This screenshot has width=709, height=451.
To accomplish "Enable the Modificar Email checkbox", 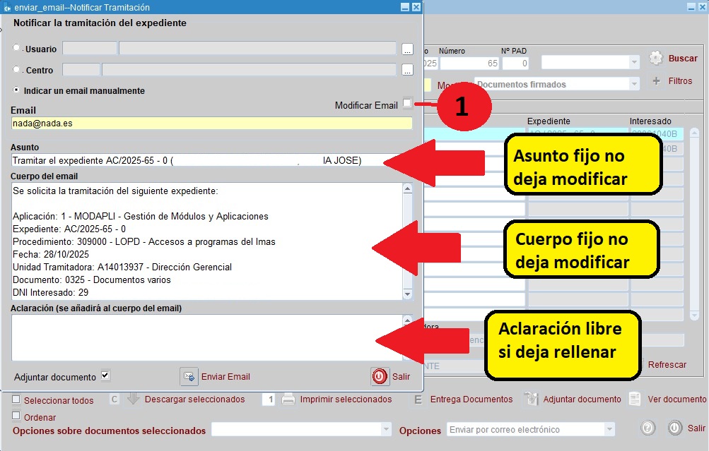I will 407,104.
